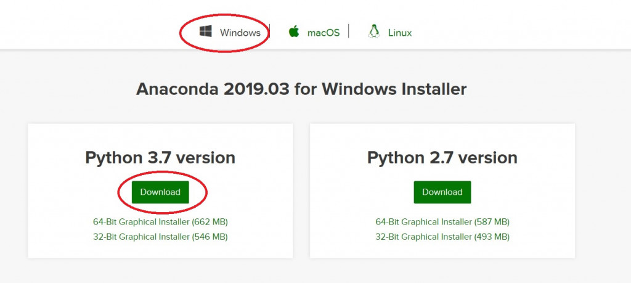Image resolution: width=631 pixels, height=283 pixels.
Task: Open 32-Bit Graphical Installer (546 MB) link
Action: [160, 237]
